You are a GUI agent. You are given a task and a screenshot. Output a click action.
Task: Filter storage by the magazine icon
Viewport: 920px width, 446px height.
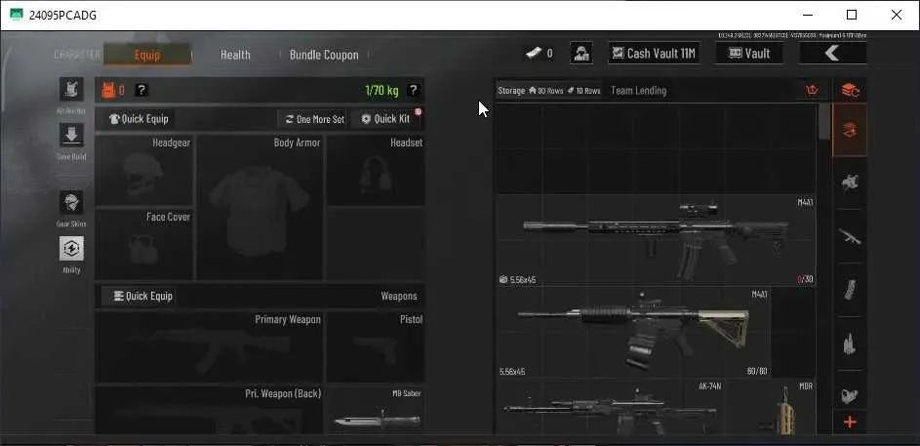850,290
